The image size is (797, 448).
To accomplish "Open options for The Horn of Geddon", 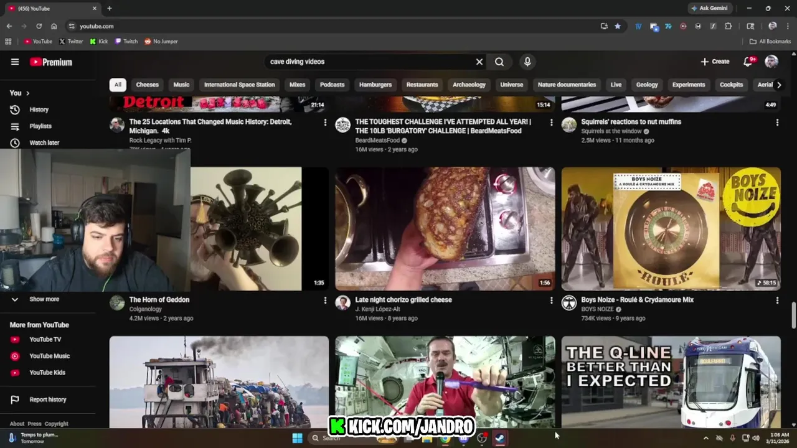I will [x=325, y=301].
